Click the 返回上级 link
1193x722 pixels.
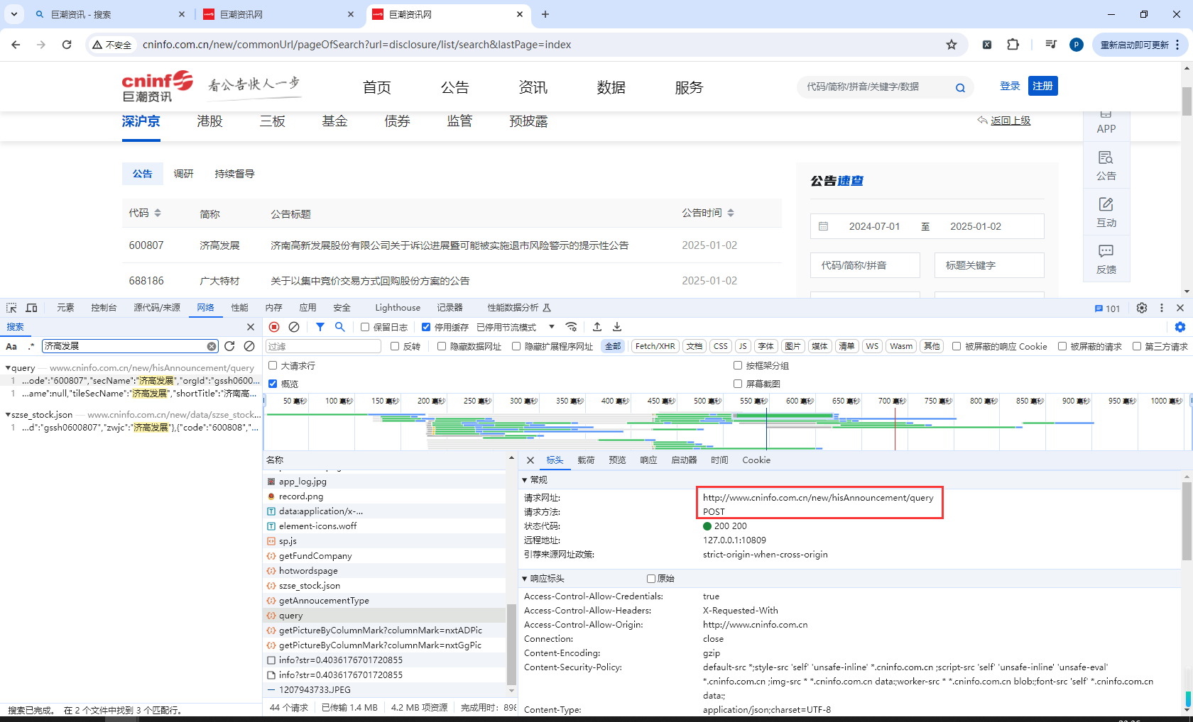coord(1010,121)
